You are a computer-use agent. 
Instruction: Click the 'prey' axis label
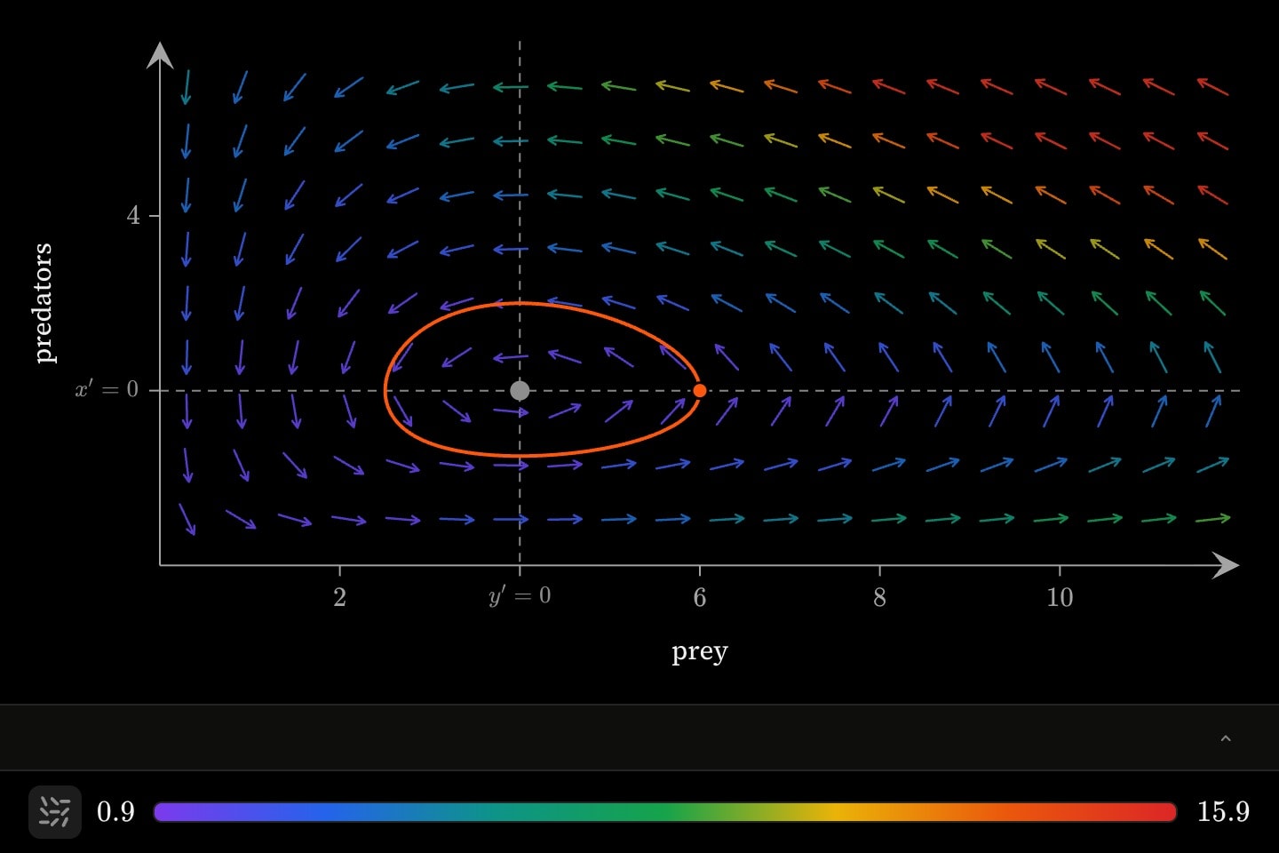700,652
